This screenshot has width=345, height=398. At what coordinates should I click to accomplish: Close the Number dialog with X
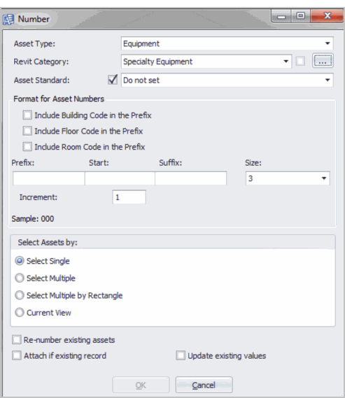click(328, 16)
